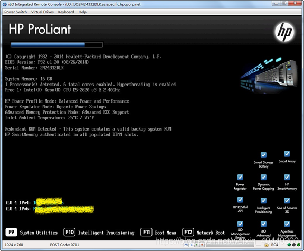Click the red record icon in status bar
Image resolution: width=304 pixels, height=251 pixels.
coord(202,245)
